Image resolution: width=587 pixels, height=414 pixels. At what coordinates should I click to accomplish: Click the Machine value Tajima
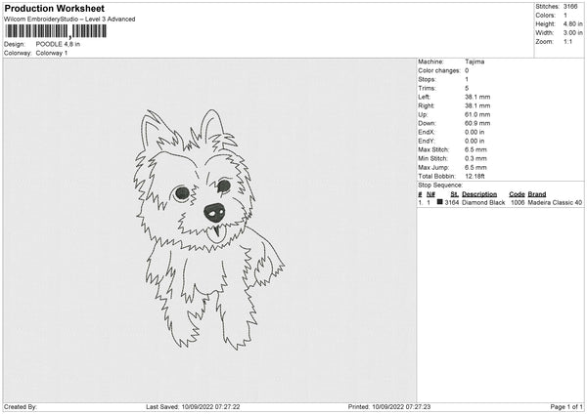coord(474,62)
